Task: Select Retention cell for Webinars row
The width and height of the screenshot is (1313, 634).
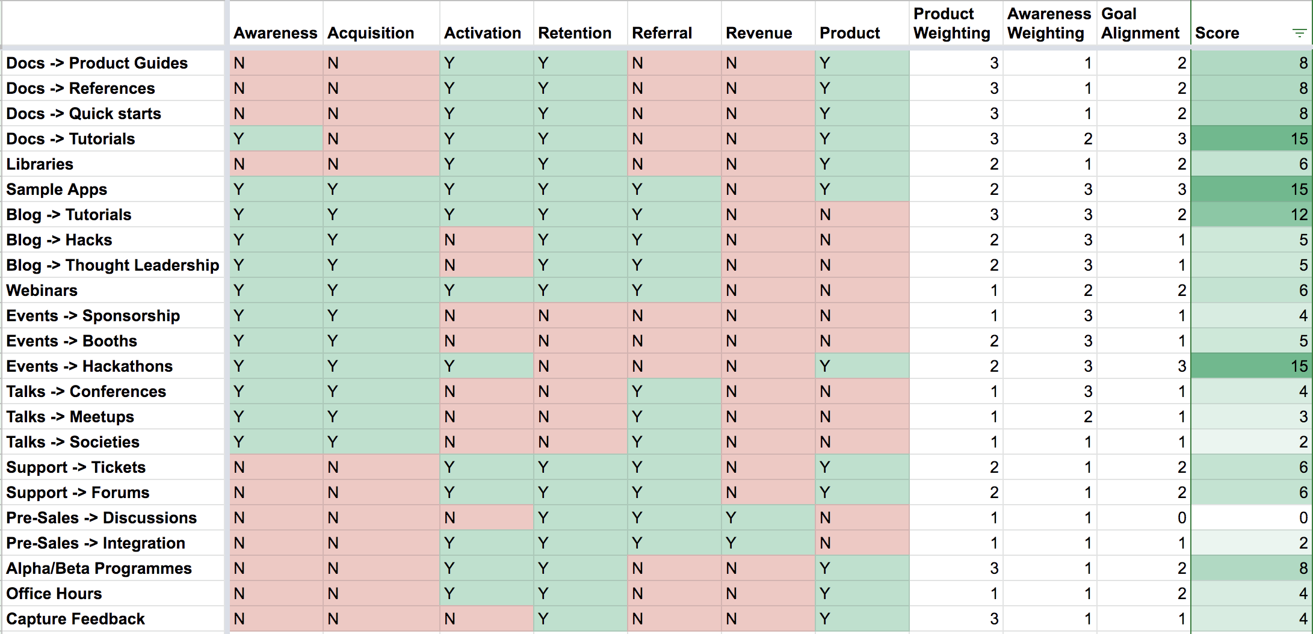Action: click(580, 291)
